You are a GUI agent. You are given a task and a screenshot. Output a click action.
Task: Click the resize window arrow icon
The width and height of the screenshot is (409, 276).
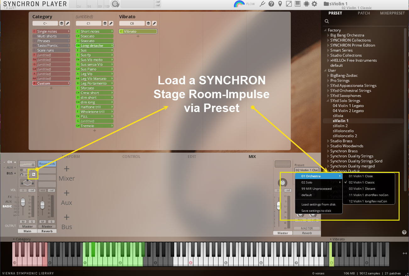coord(289,4)
